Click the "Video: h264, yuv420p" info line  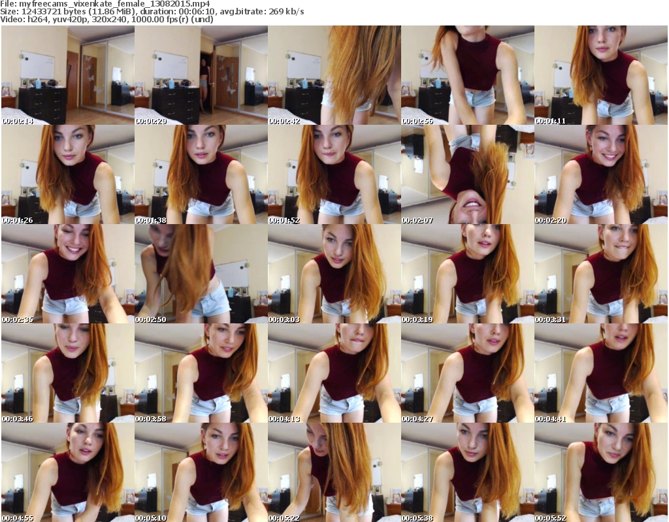click(106, 19)
